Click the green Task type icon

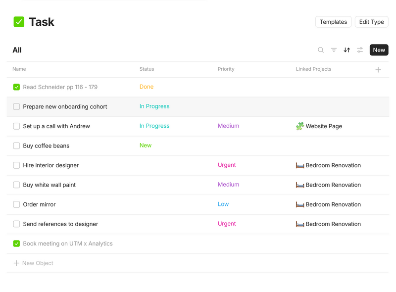click(x=19, y=22)
